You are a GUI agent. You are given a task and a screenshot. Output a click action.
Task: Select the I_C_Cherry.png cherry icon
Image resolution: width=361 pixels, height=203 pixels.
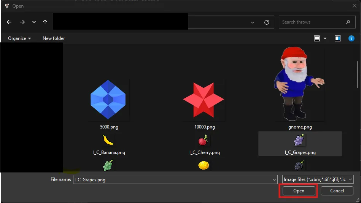click(x=203, y=140)
